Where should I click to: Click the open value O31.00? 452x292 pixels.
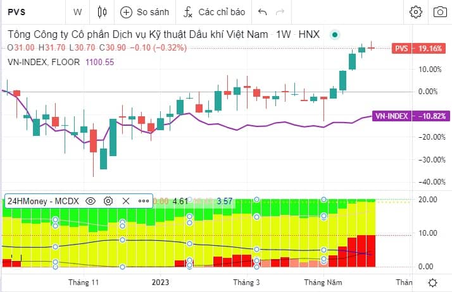tap(21, 47)
